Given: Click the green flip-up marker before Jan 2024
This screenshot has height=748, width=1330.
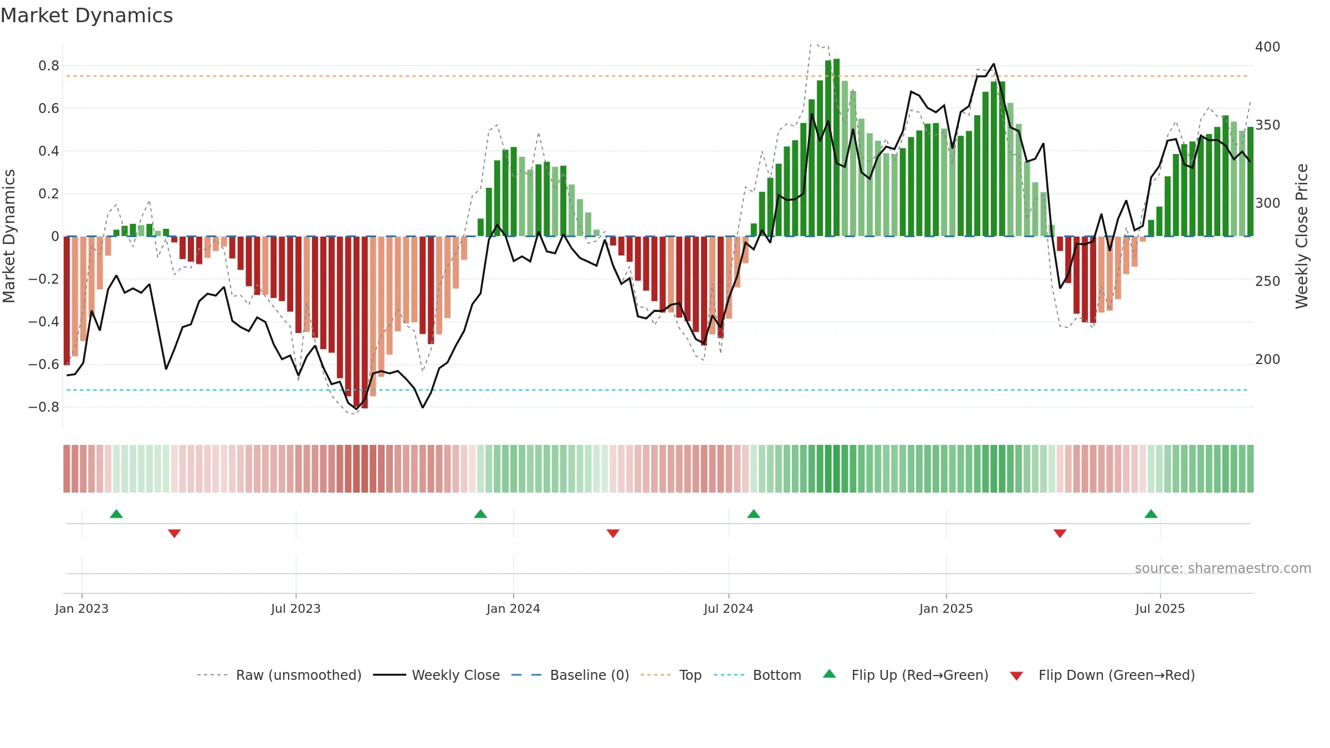Looking at the screenshot, I should click(x=480, y=514).
